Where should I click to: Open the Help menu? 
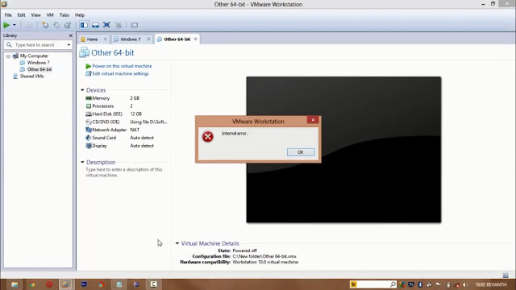pos(80,14)
